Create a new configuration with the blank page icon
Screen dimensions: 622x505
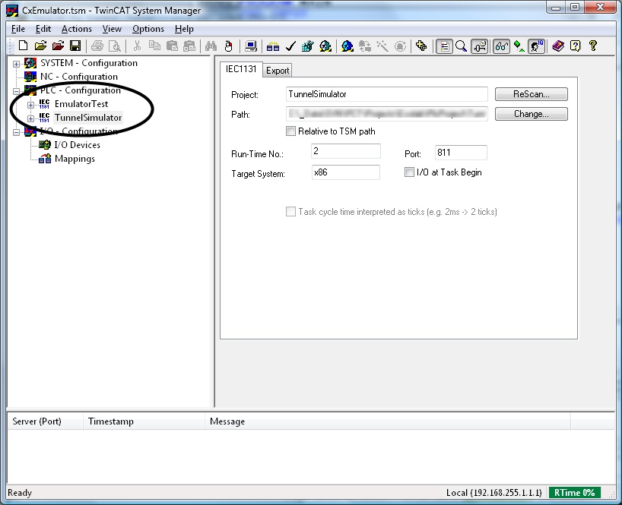click(x=23, y=46)
